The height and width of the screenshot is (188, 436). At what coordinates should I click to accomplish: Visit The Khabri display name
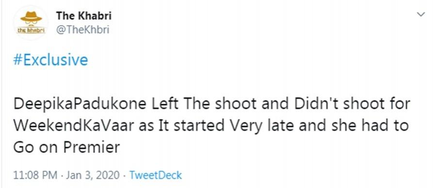[84, 16]
